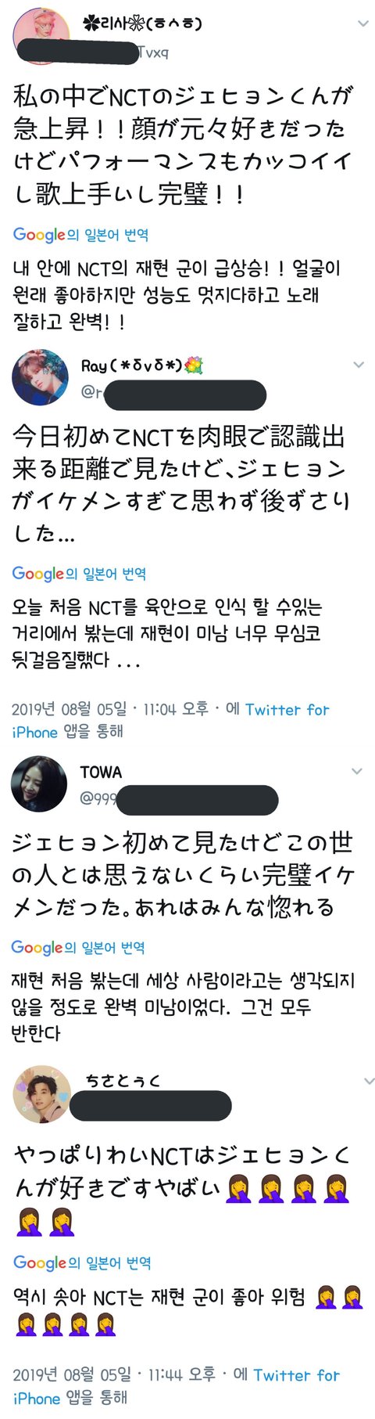
Task: Open the first tweet's chevron menu
Action: 362,24
